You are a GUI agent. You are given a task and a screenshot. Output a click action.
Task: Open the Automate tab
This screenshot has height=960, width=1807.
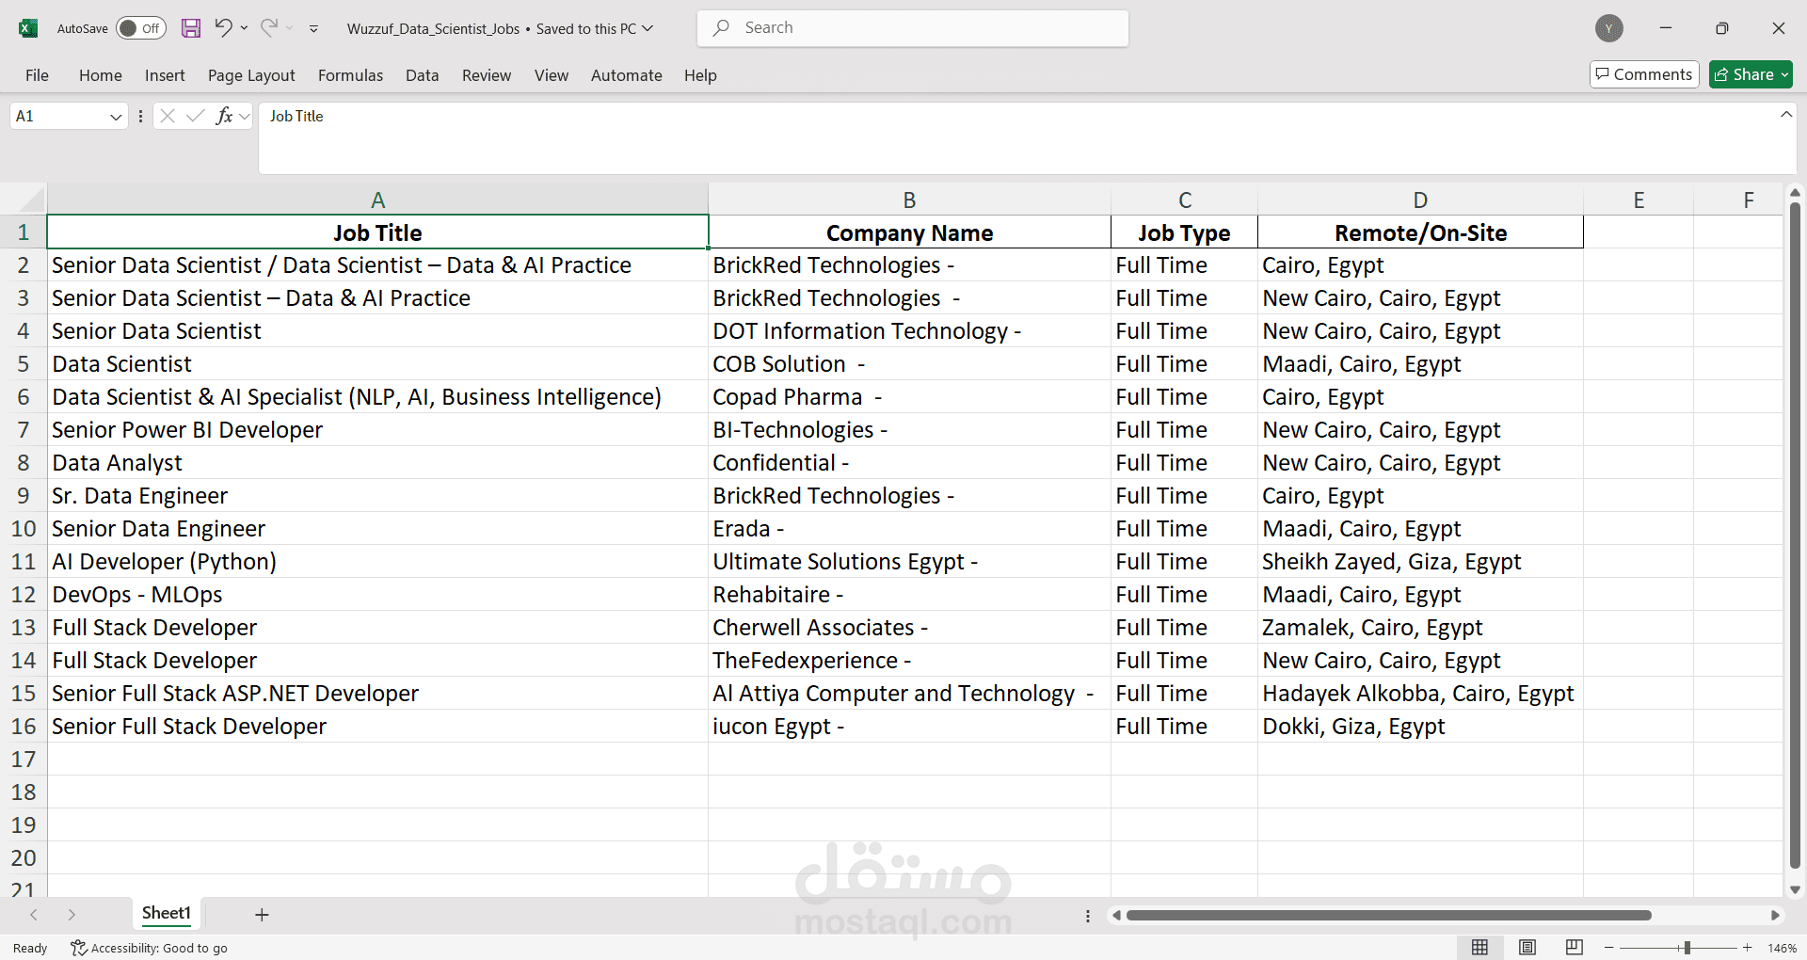(x=627, y=75)
